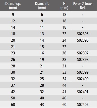Image resolution: width=97 pixels, height=108 pixels.
Task: Open reference S02399
Action: coord(83,72)
